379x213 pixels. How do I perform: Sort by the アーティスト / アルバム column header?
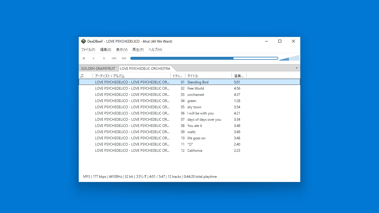point(132,76)
